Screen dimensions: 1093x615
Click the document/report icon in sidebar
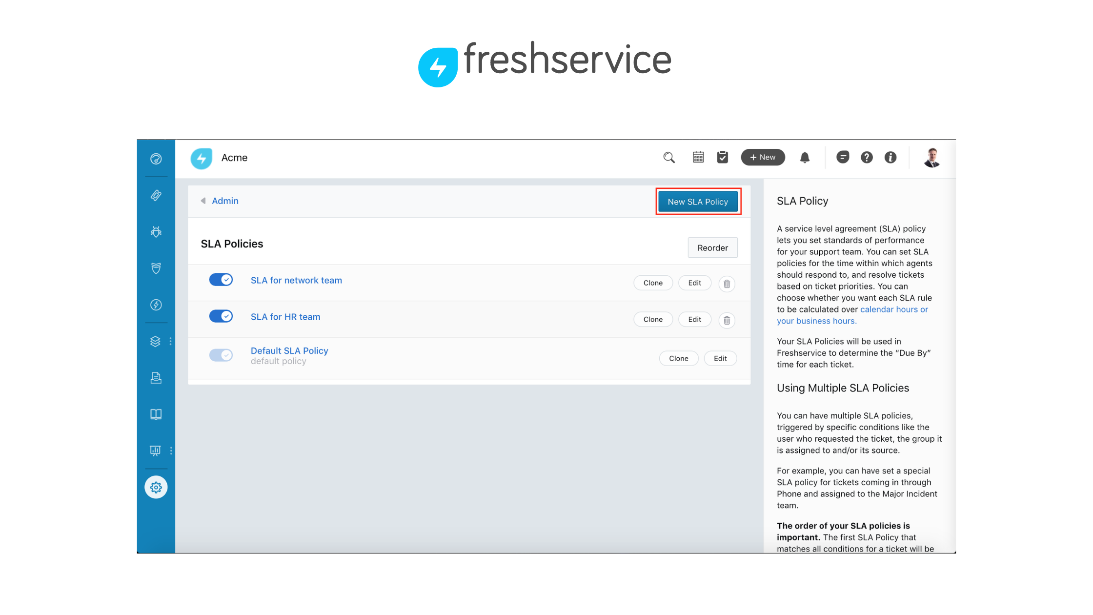click(157, 377)
